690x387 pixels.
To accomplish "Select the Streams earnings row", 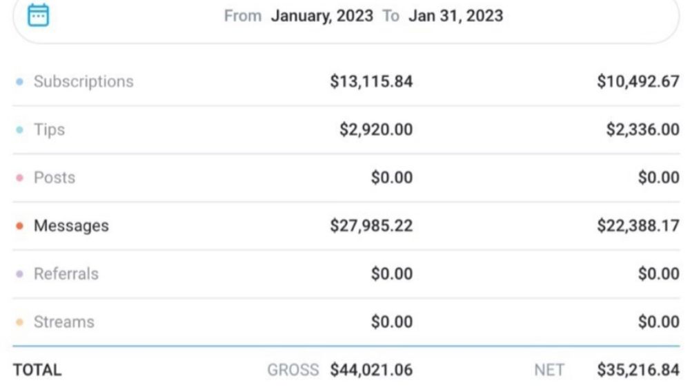I will (346, 322).
